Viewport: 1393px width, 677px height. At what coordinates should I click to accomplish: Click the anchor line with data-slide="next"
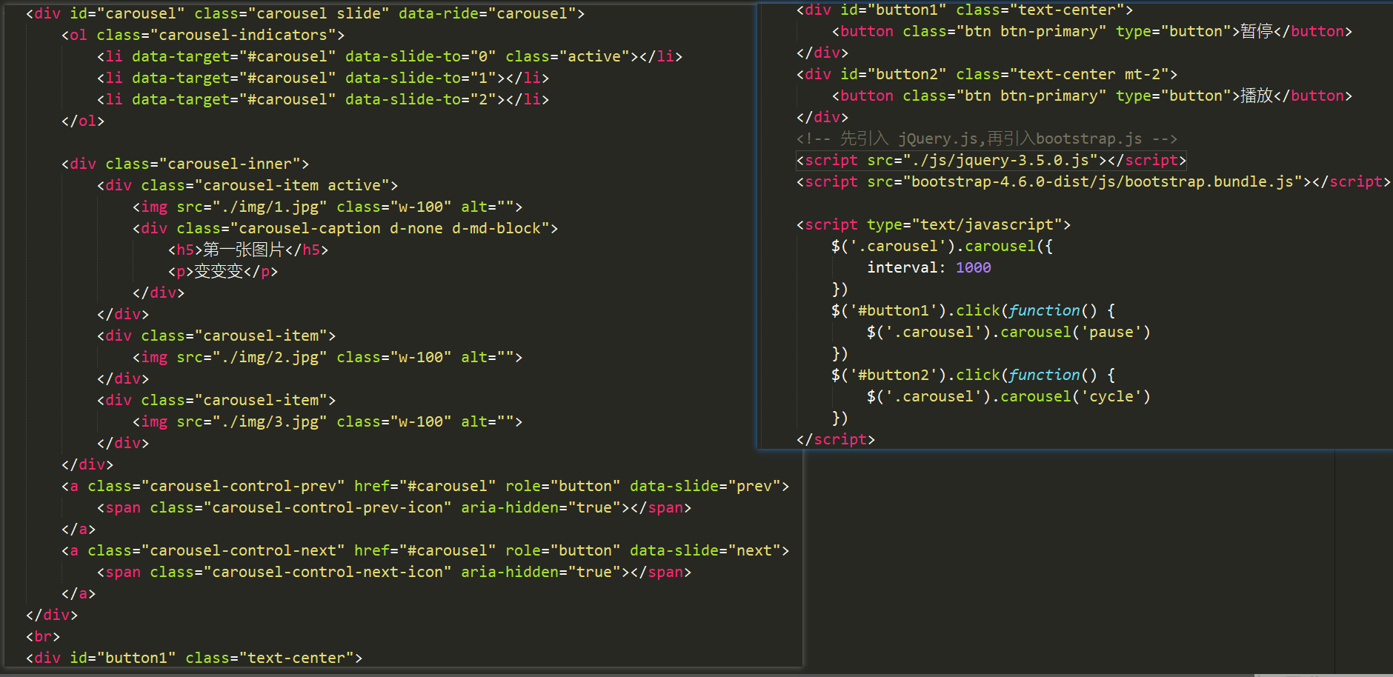pyautogui.click(x=425, y=550)
